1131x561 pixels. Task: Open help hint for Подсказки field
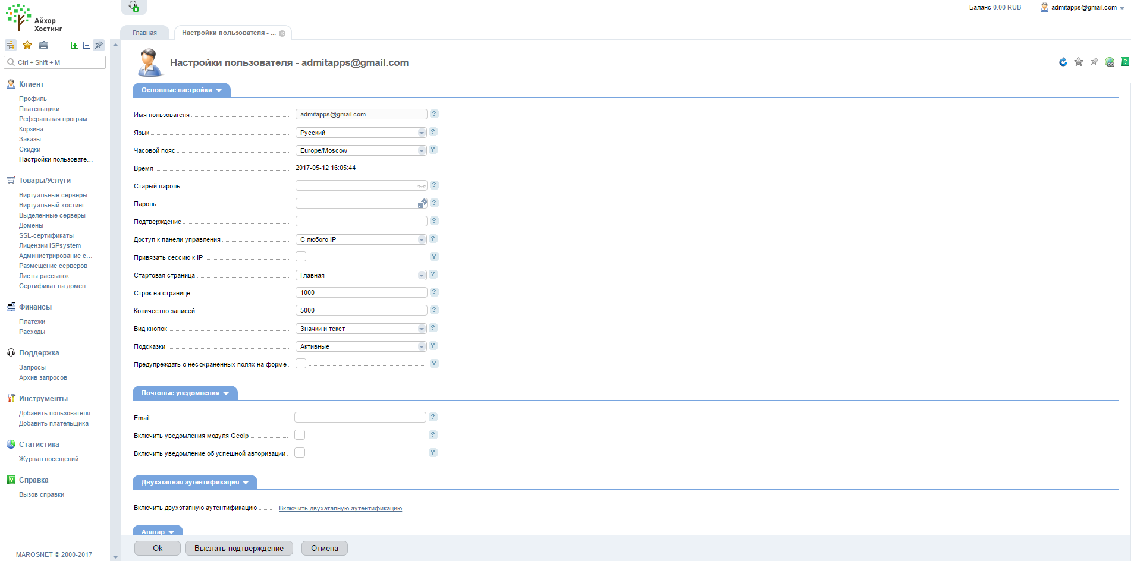[x=433, y=345]
